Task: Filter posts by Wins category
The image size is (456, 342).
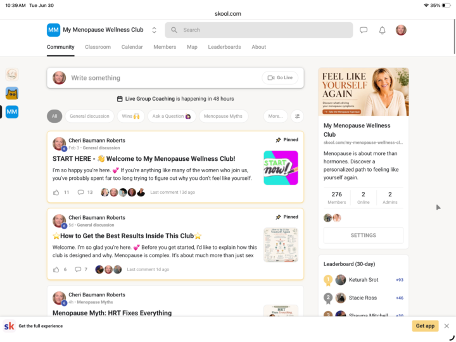Action: 130,117
